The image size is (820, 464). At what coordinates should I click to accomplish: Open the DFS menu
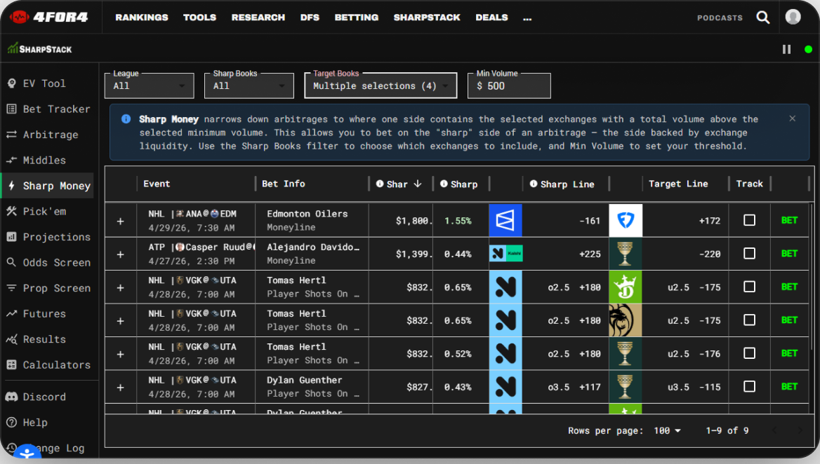(x=310, y=18)
